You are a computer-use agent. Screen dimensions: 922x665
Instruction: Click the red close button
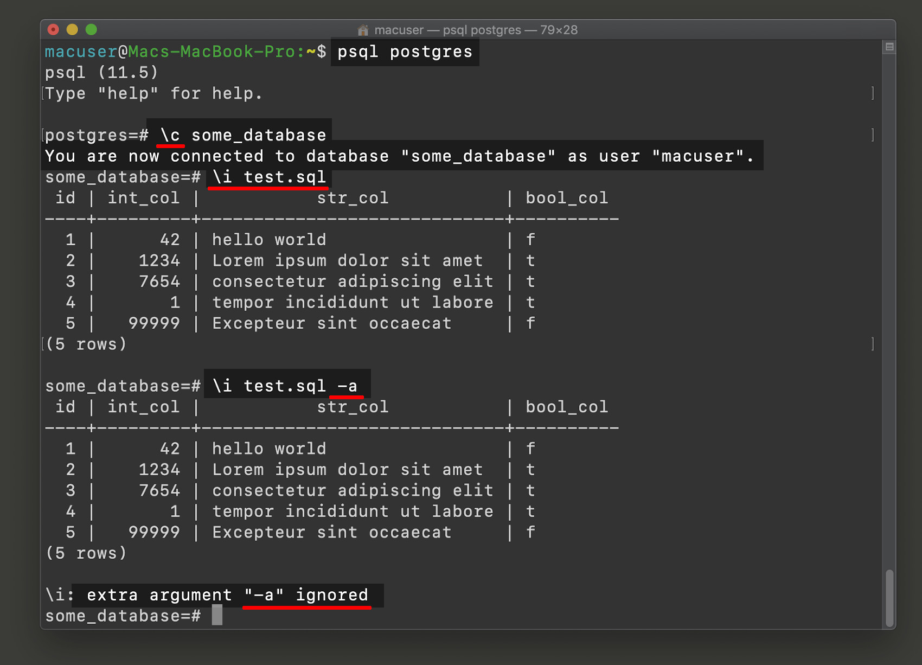point(53,29)
